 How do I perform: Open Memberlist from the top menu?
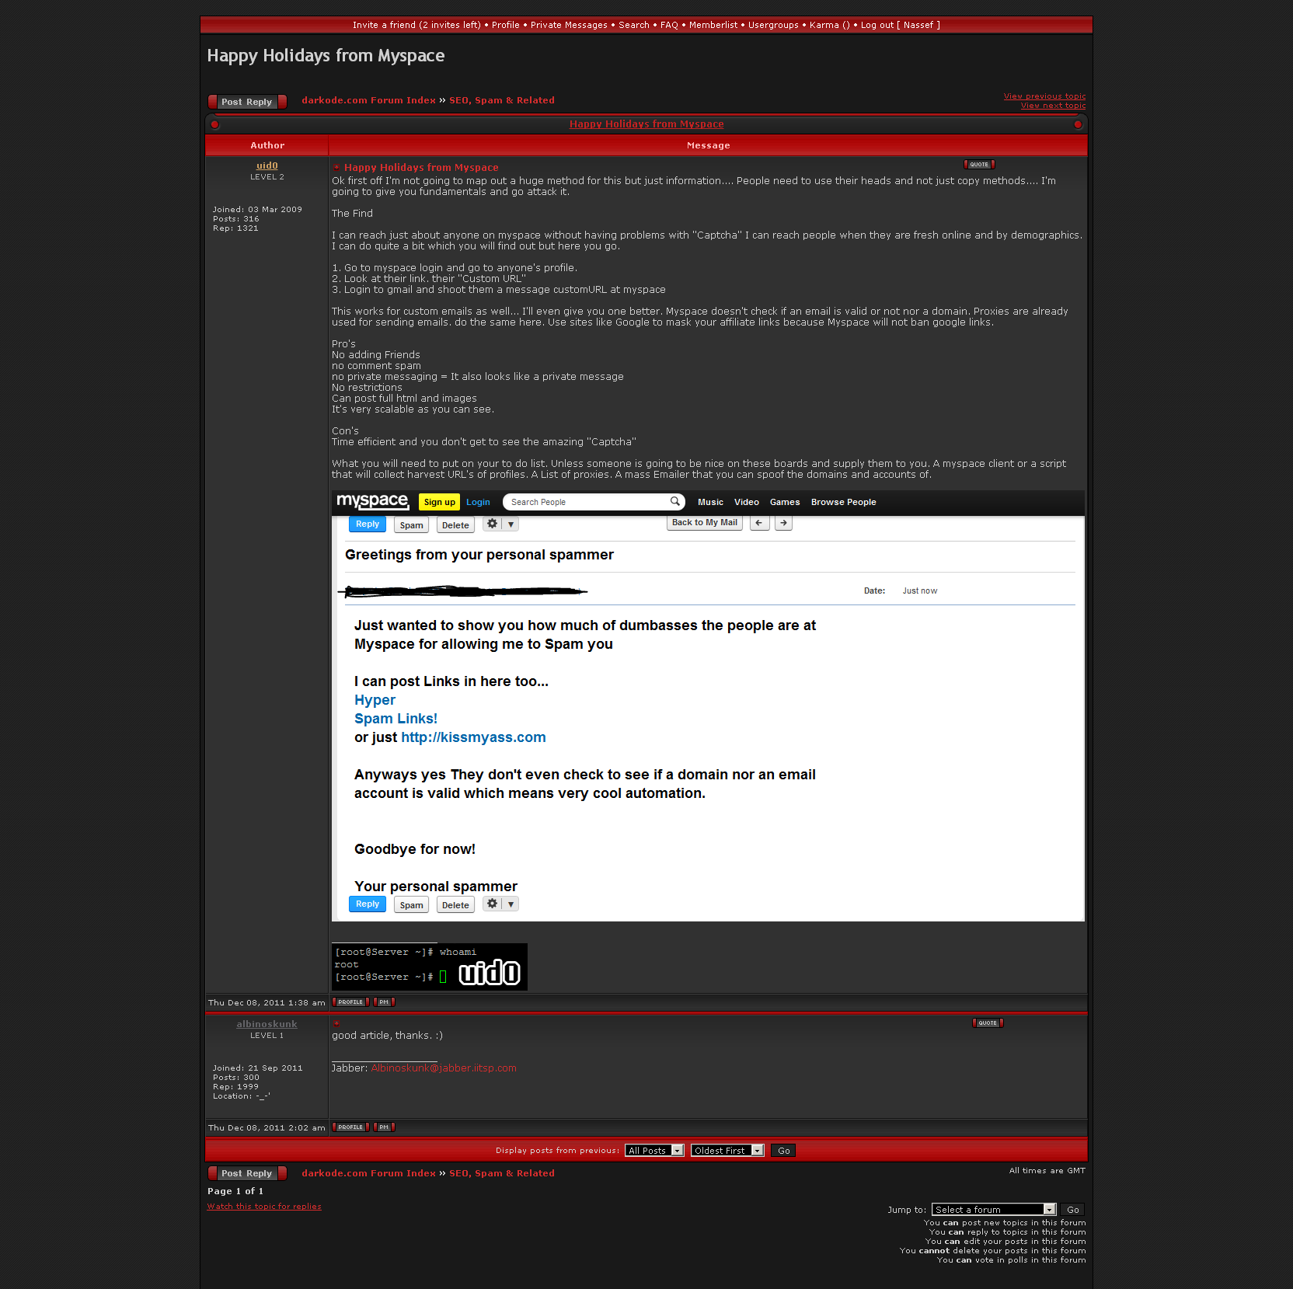(713, 25)
